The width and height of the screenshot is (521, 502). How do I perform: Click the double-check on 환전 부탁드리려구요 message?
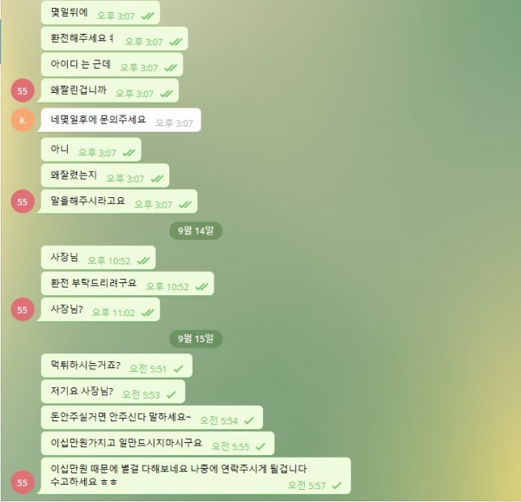201,287
